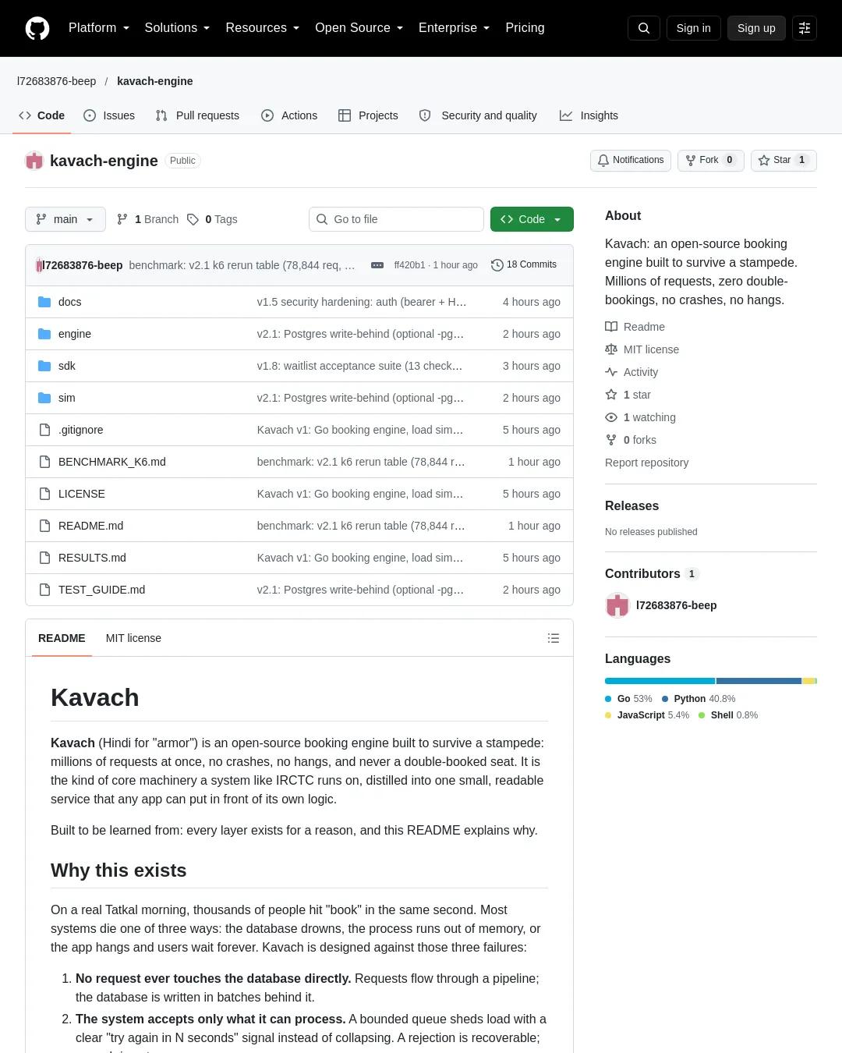Open the README outline list icon

[x=554, y=638]
